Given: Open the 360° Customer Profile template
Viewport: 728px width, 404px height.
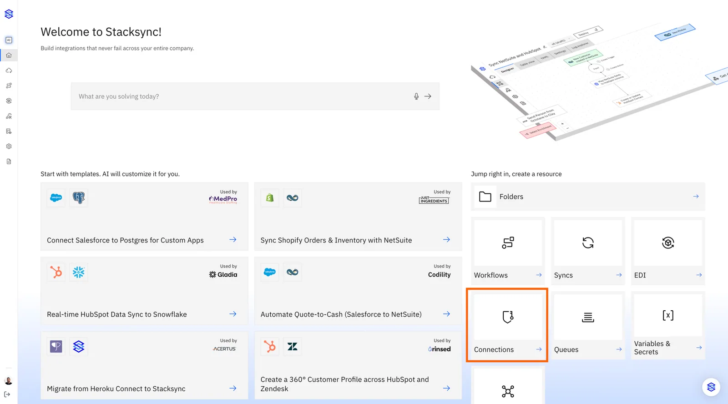Looking at the screenshot, I should point(358,365).
